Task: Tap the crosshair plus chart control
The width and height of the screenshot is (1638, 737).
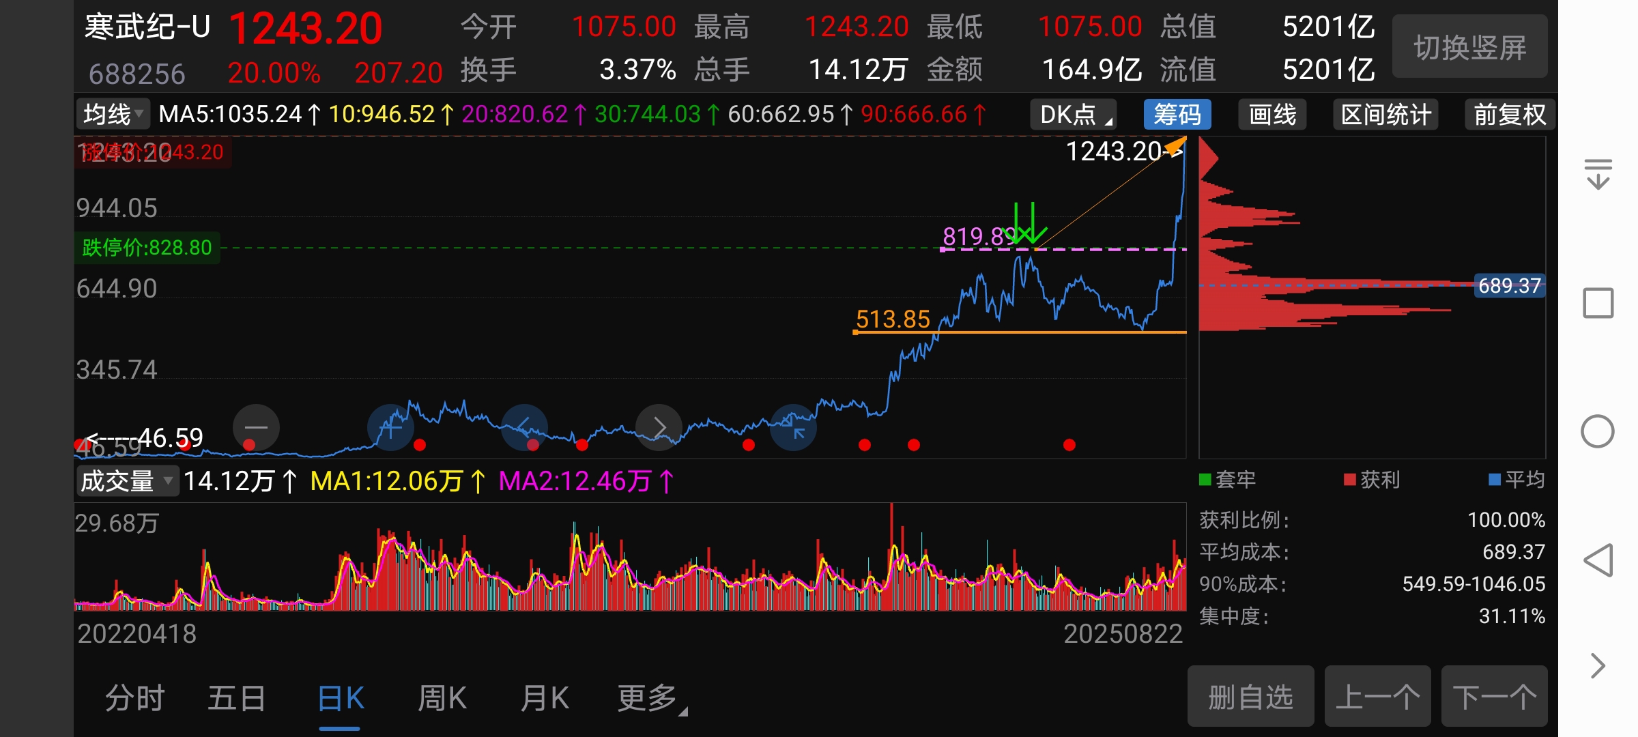Action: pyautogui.click(x=390, y=428)
